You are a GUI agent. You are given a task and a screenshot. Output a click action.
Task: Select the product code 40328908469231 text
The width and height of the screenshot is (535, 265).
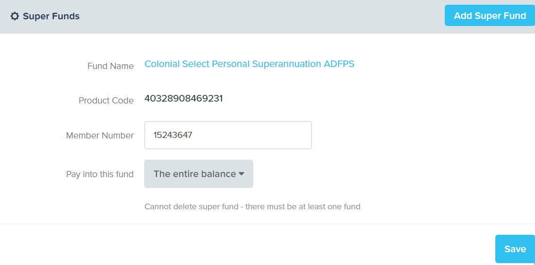click(x=183, y=99)
